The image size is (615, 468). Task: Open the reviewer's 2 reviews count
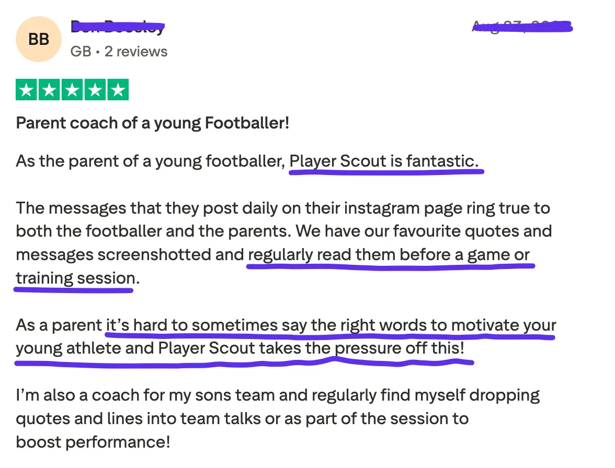click(x=136, y=51)
